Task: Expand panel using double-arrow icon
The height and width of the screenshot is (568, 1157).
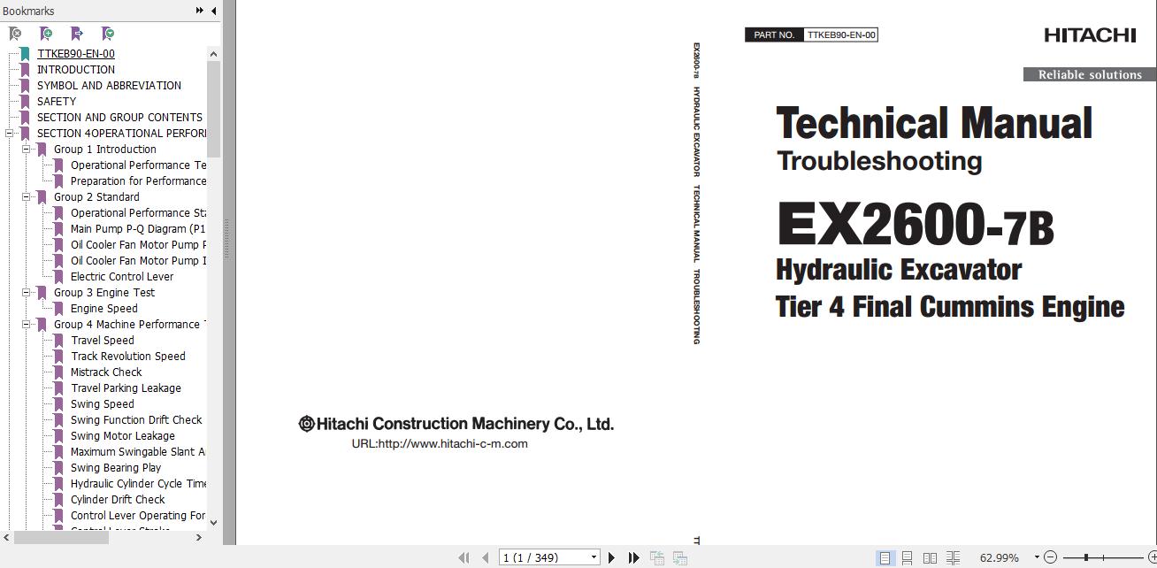Action: 200,11
